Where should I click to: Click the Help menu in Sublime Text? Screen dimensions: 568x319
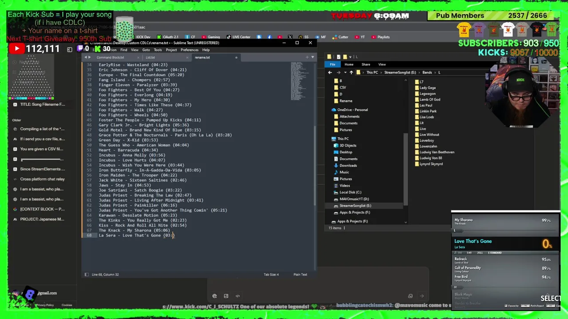tap(206, 50)
